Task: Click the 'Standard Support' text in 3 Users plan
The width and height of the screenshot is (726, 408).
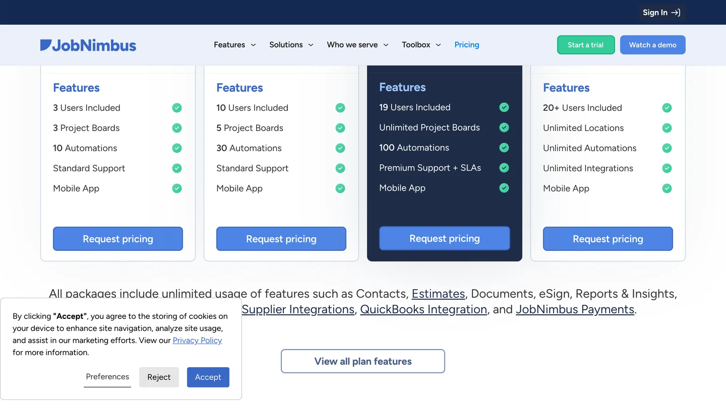Action: click(89, 168)
